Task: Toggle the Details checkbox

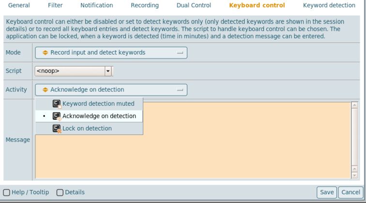Action: (60, 192)
